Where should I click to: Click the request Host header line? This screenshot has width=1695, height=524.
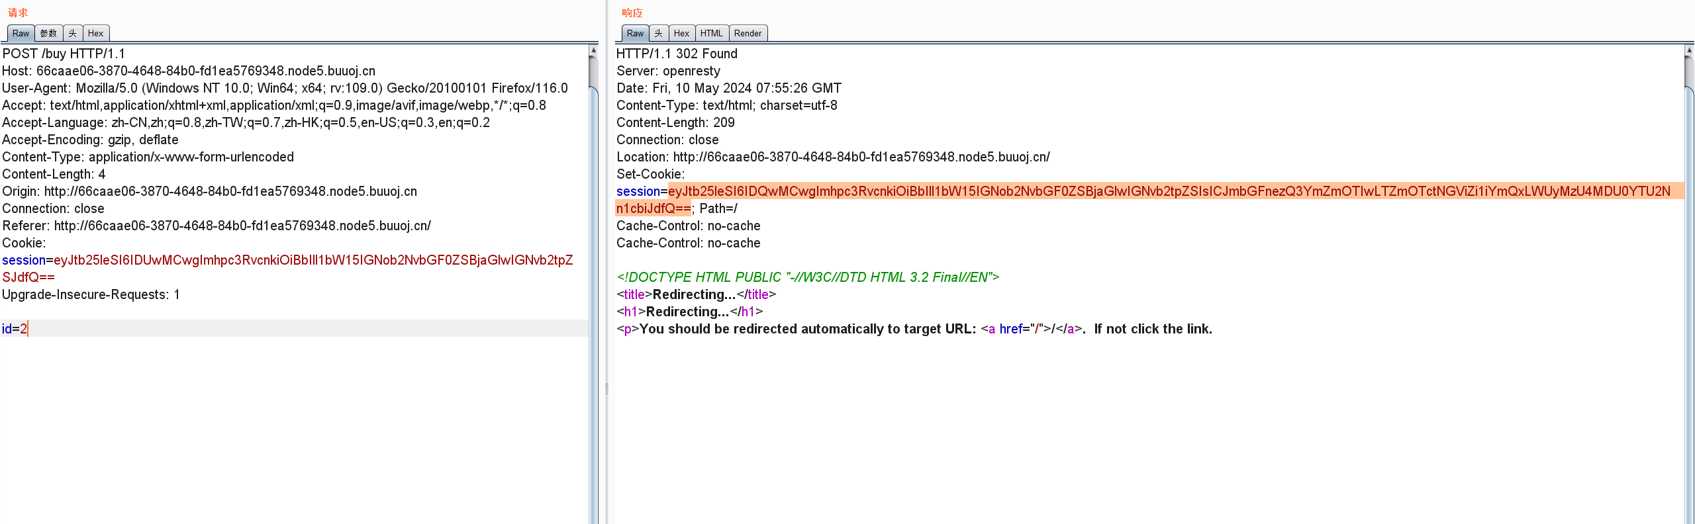click(189, 71)
